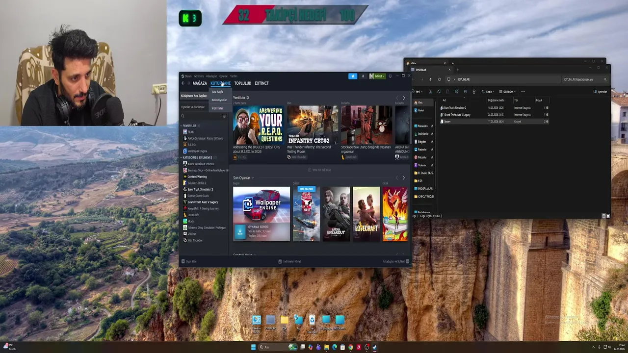Open Explorer more options ellipsis

[523, 92]
